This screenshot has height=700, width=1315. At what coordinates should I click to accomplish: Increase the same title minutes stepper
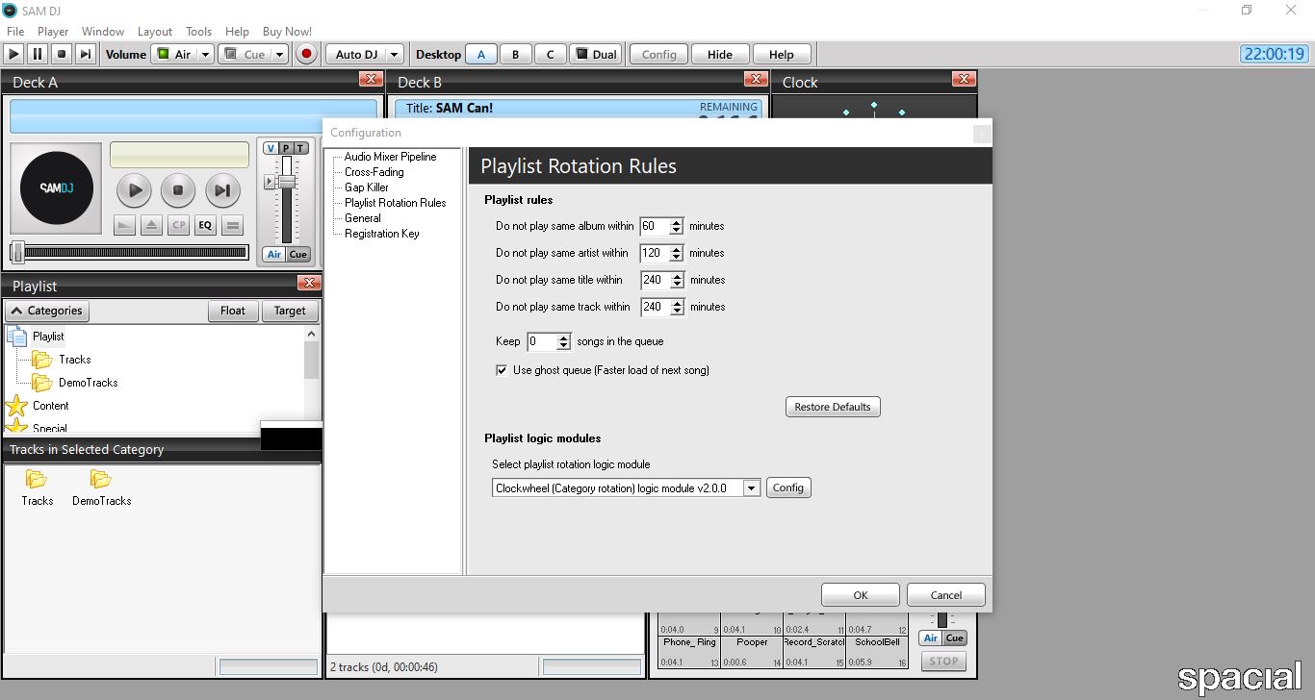click(677, 277)
